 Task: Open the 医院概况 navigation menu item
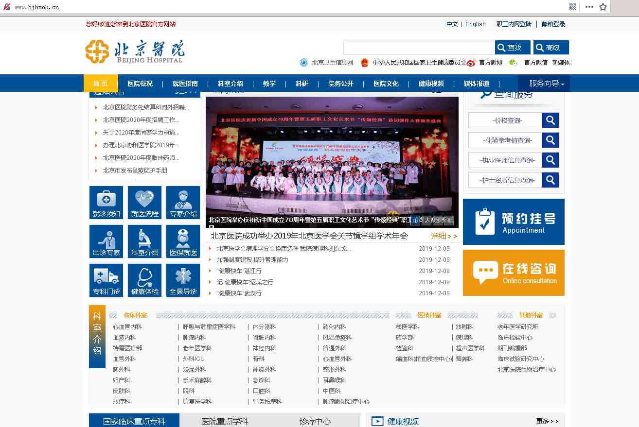point(140,84)
